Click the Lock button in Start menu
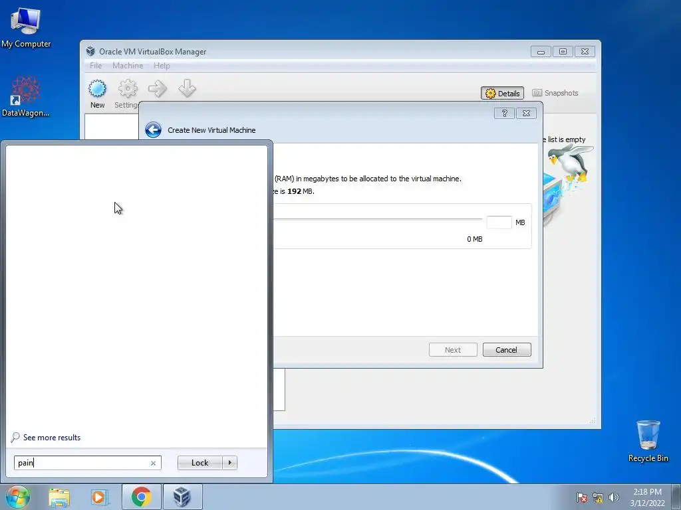This screenshot has height=510, width=681. (x=200, y=463)
